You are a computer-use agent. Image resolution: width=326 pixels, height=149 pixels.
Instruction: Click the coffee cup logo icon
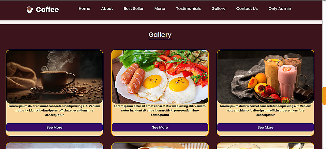30,9
